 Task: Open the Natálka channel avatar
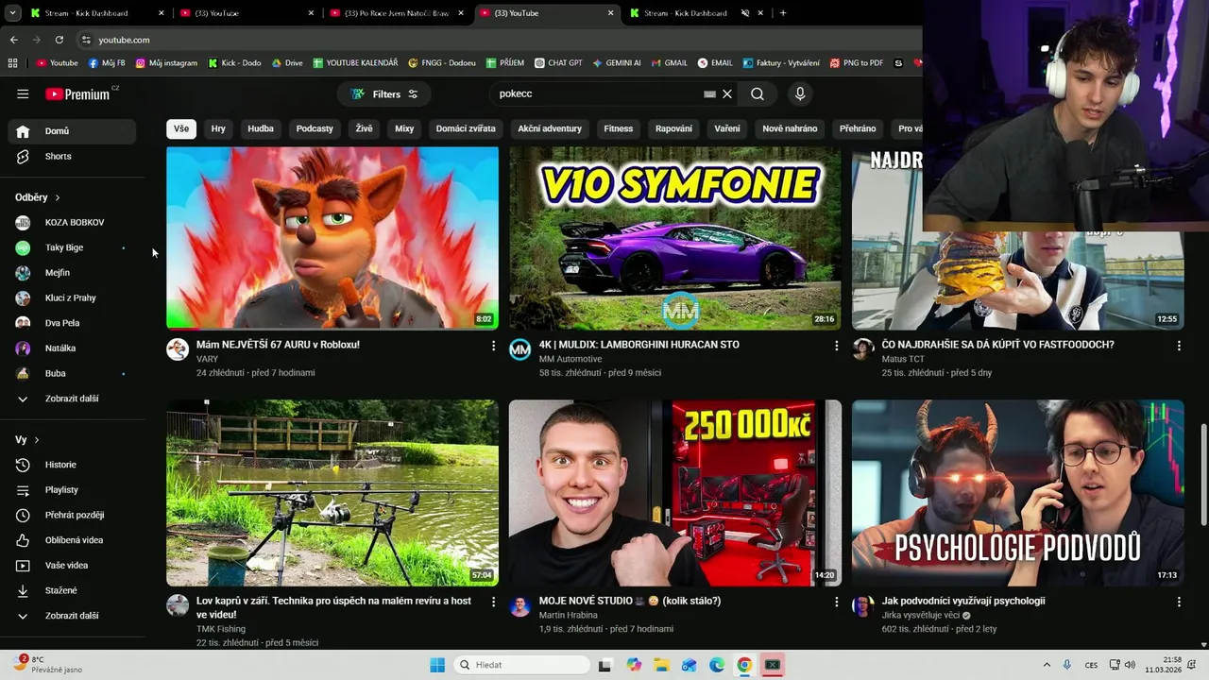coord(23,348)
